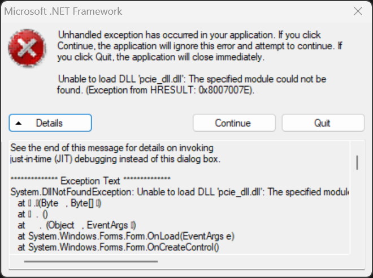Click the Microsoft .NET Framework title bar

point(170,11)
